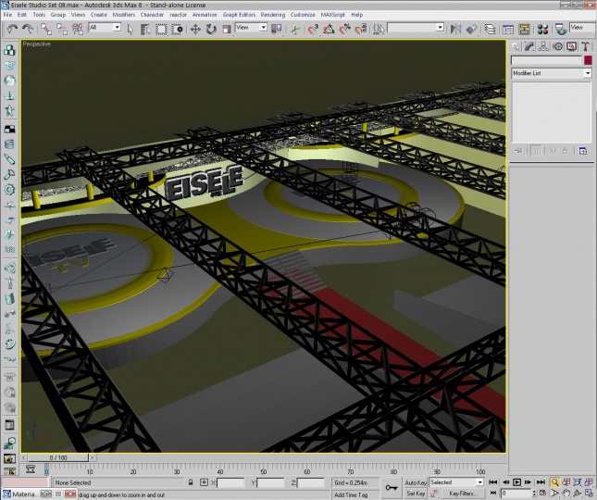Activate the Select and Scale tool
The height and width of the screenshot is (500, 597).
pos(227,30)
